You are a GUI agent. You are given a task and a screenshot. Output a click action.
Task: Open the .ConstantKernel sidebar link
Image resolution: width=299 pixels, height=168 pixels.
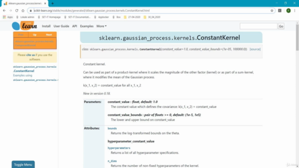pos(24,71)
